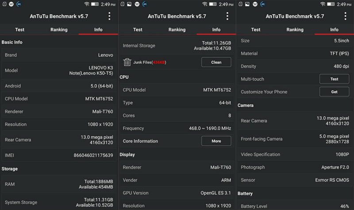Tap the SIM card icon on middle screen status bar
Image resolution: width=354 pixels, height=210 pixels.
[123, 4]
